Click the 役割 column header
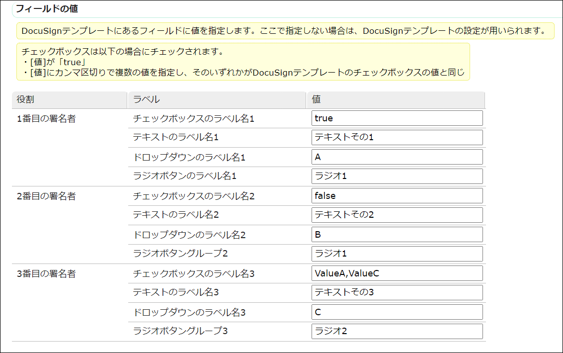 (x=70, y=99)
